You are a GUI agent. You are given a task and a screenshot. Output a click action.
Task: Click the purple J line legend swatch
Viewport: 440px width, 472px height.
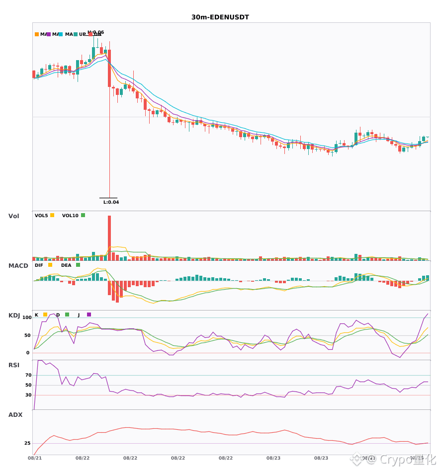tap(89, 315)
